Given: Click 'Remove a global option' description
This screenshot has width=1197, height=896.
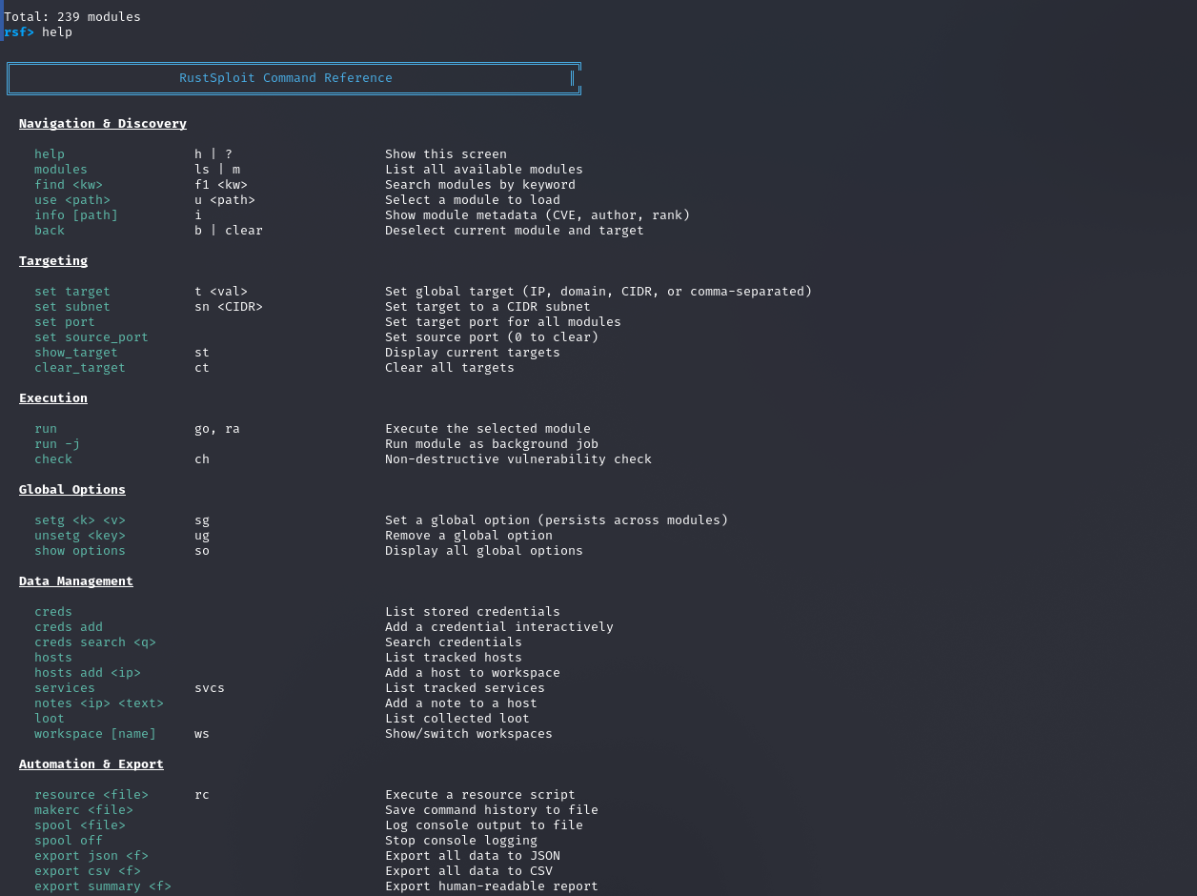Looking at the screenshot, I should click(x=469, y=536).
